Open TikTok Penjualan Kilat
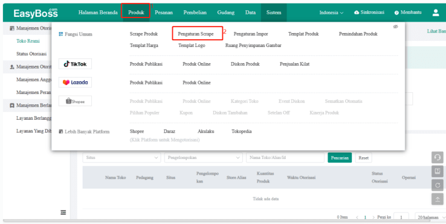The image size is (446, 224). tap(295, 64)
